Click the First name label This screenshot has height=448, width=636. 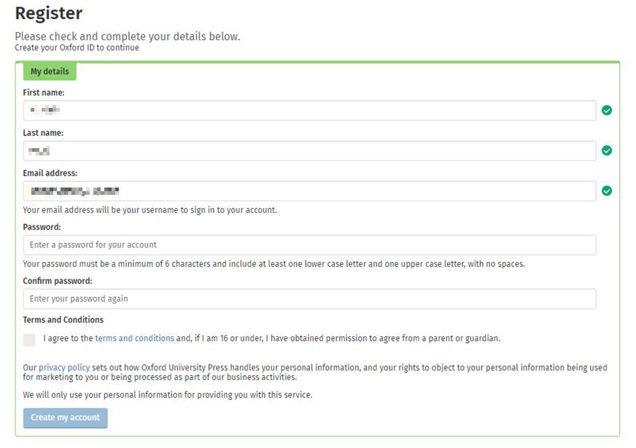(x=44, y=93)
